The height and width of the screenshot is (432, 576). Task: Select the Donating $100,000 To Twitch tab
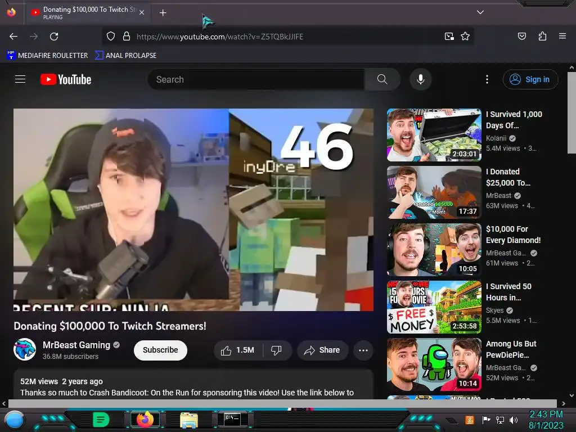click(88, 13)
